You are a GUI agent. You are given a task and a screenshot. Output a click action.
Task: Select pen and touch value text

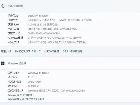[57, 42]
